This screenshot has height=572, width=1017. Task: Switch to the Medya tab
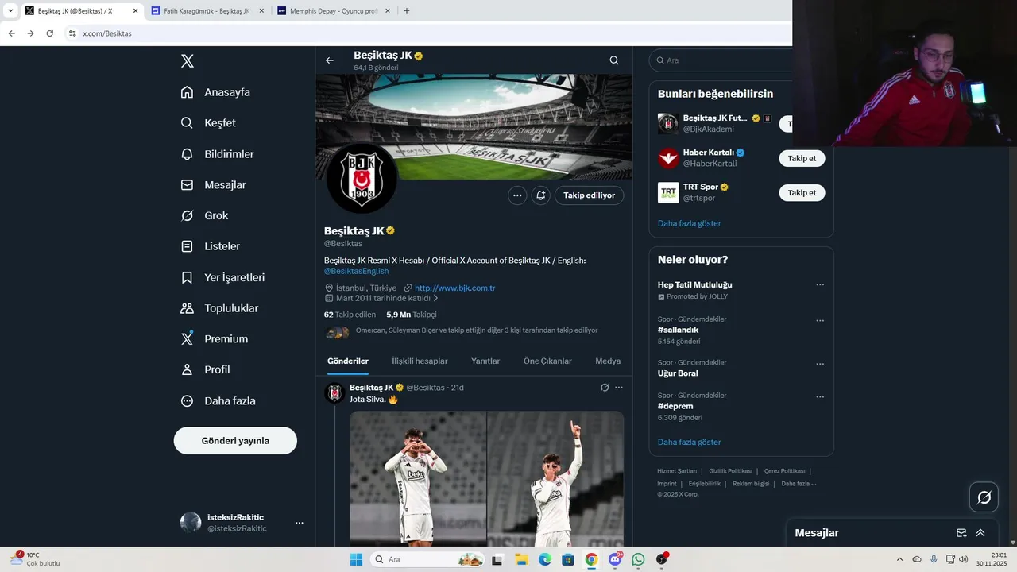pyautogui.click(x=608, y=361)
